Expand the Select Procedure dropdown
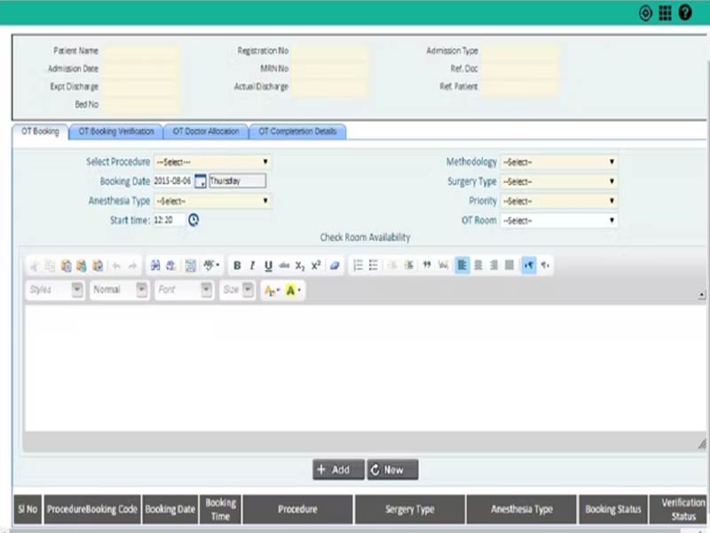 pyautogui.click(x=213, y=162)
